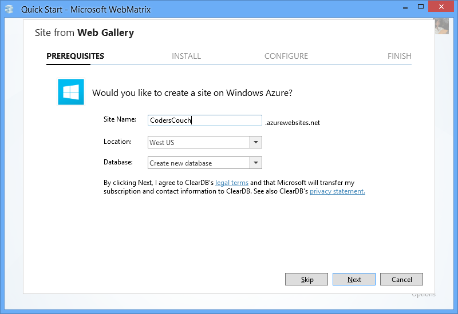This screenshot has width=458, height=314.
Task: Select the FINISH step tab
Action: (x=399, y=56)
